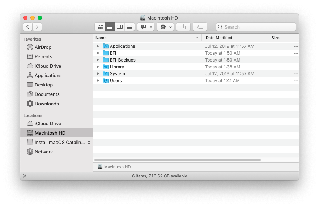The width and height of the screenshot is (319, 207).
Task: Click the crossed-tools icon in status bar
Action: [25, 176]
